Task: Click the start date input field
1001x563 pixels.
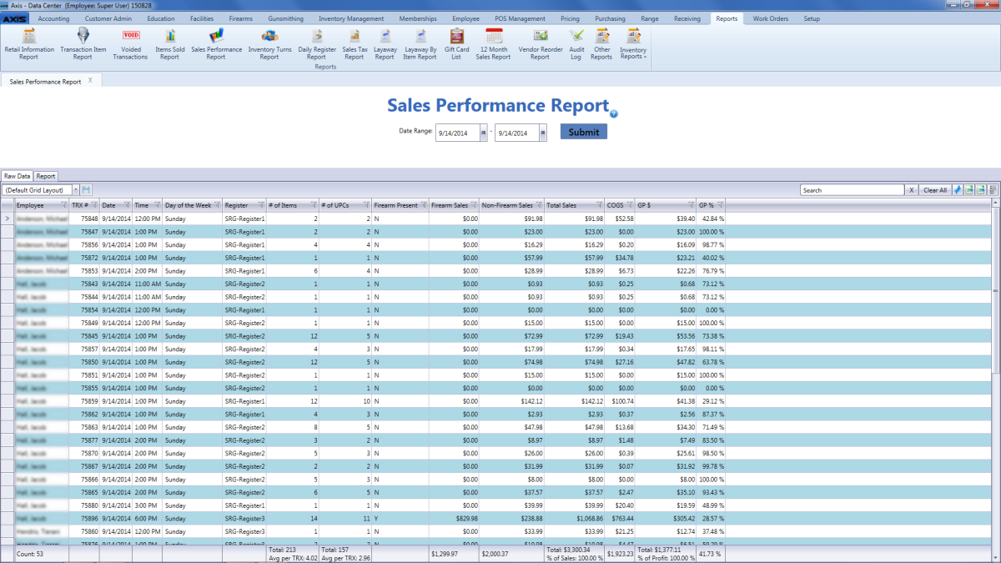Action: point(457,132)
